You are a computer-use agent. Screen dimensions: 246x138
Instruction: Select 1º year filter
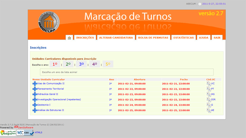point(55,64)
